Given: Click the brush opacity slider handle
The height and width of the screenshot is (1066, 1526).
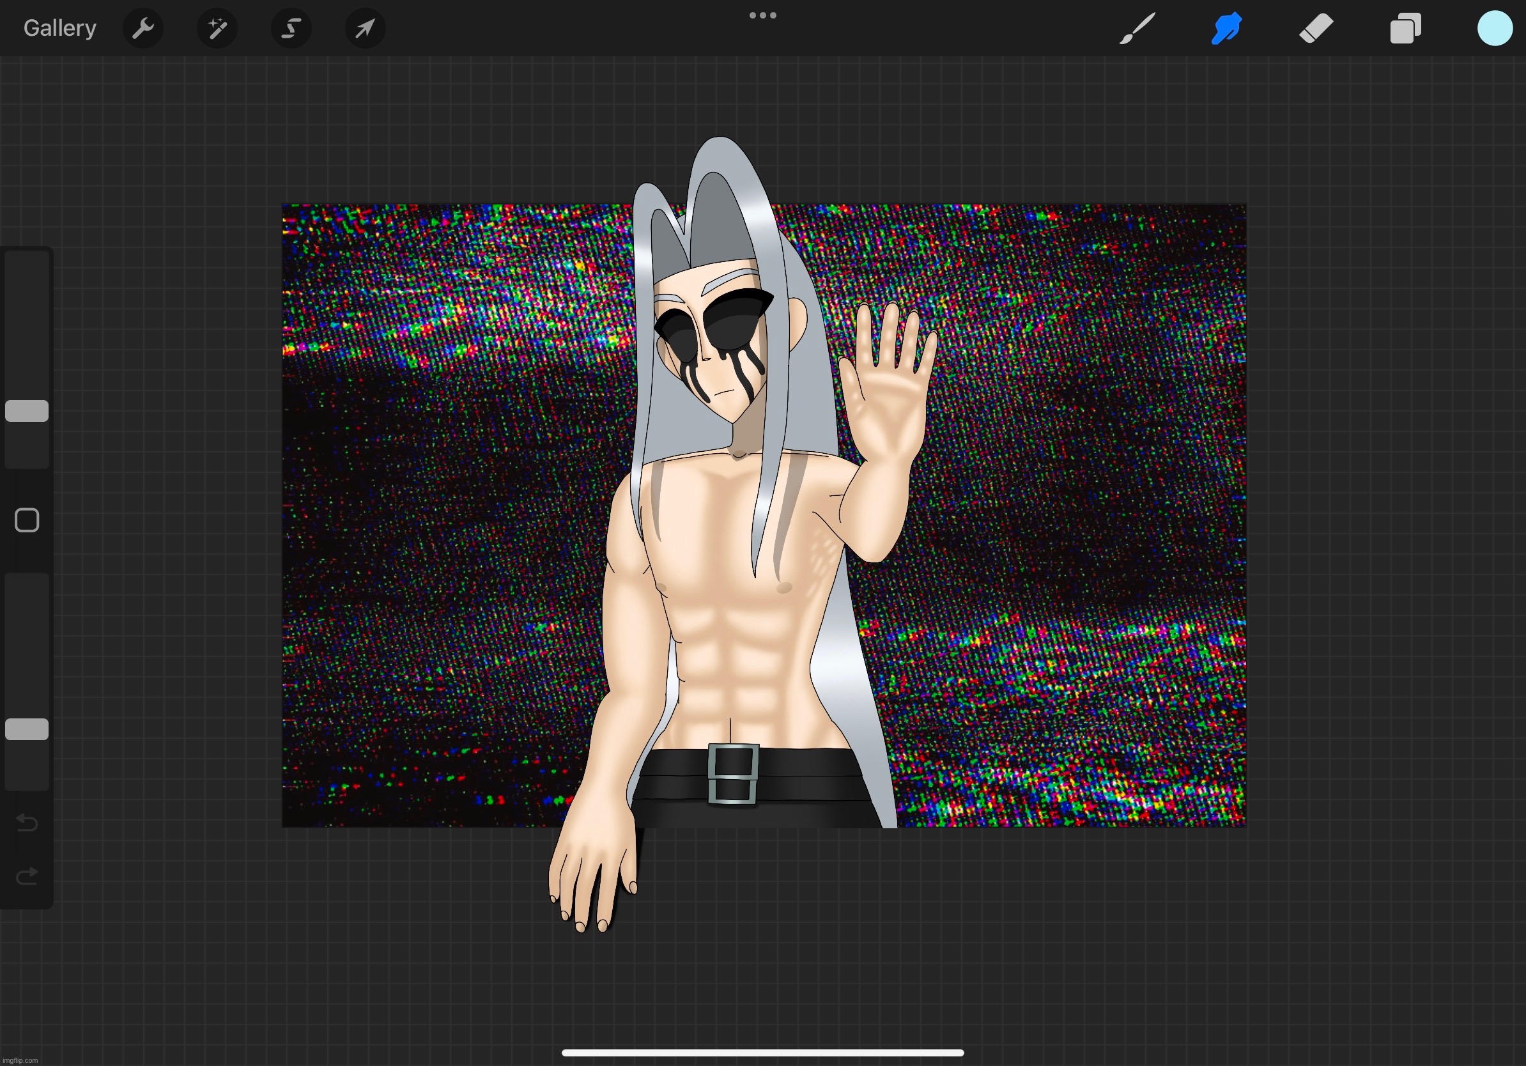Looking at the screenshot, I should 27,729.
